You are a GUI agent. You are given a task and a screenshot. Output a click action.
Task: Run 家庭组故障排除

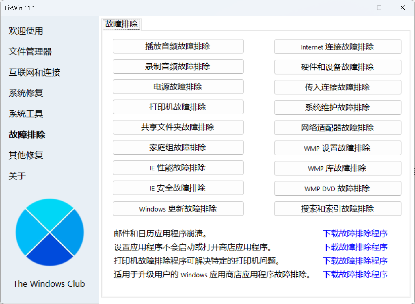tap(178, 147)
